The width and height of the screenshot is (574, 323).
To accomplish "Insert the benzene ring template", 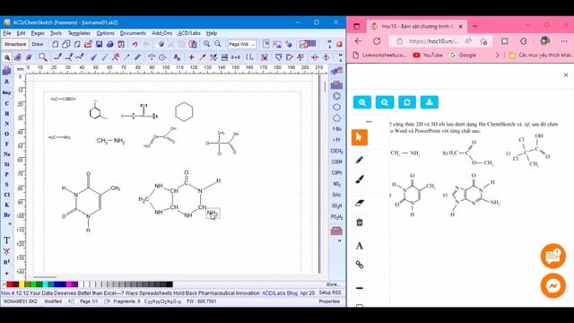I will (x=336, y=96).
